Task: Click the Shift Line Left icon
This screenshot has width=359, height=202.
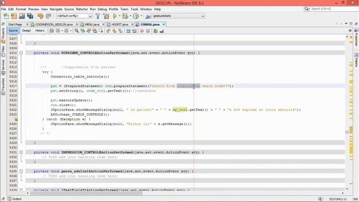Action: [x=128, y=31]
